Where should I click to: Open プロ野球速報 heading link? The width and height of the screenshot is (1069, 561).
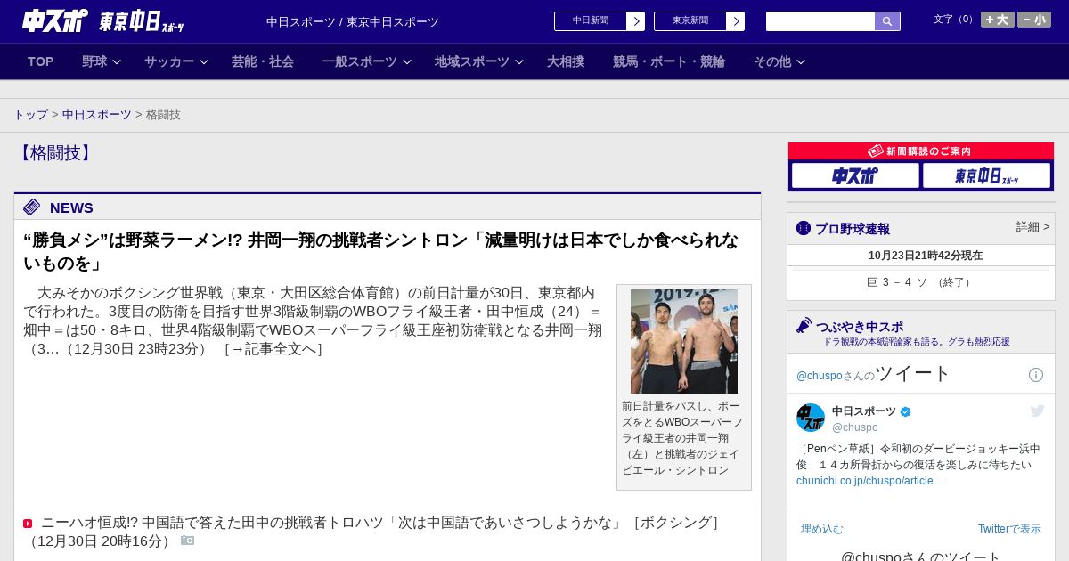853,229
